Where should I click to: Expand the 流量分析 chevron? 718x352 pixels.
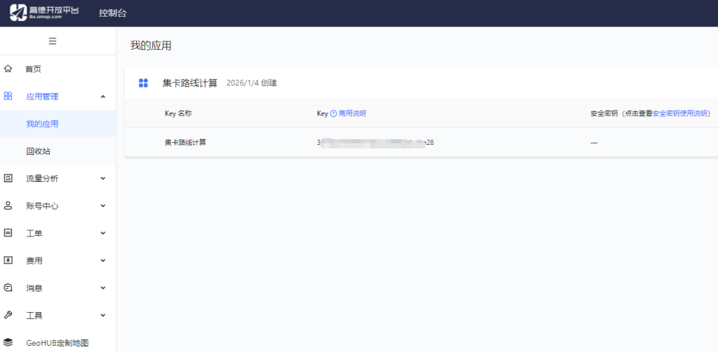103,178
